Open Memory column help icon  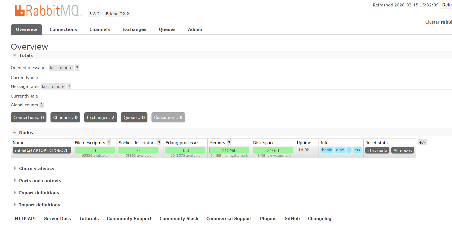tap(229, 143)
